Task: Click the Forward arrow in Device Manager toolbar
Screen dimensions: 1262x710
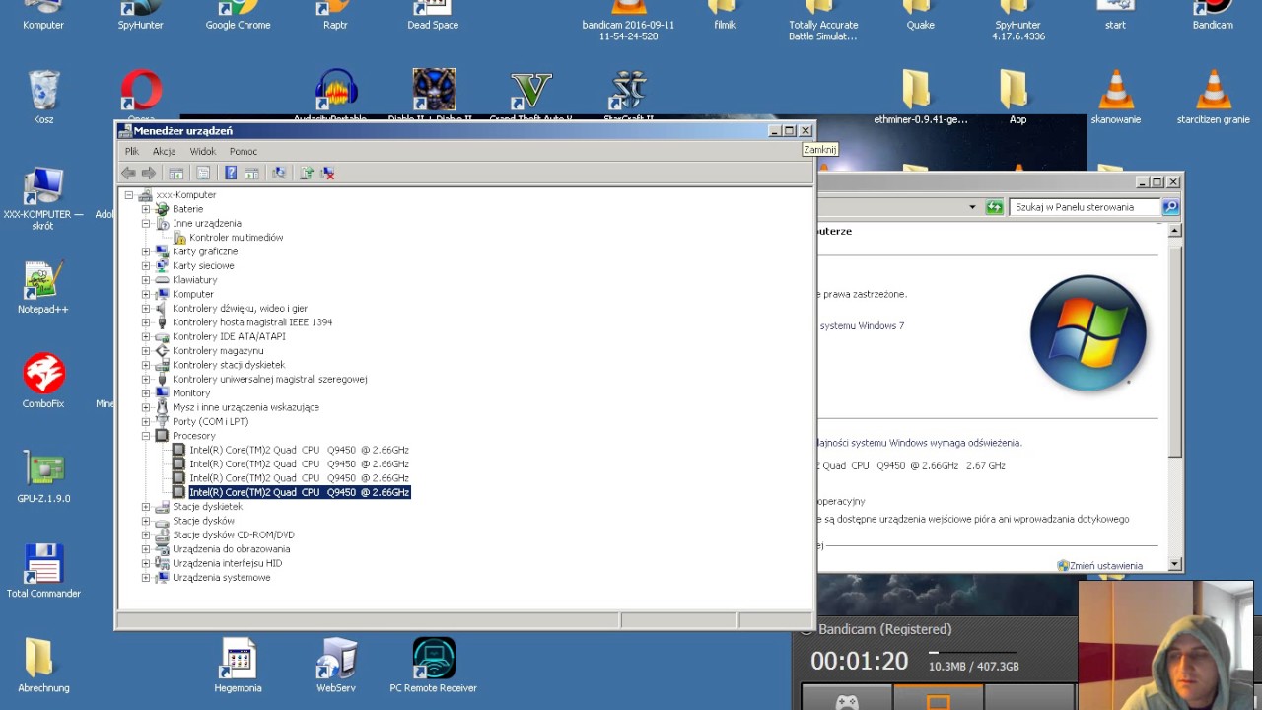Action: click(x=149, y=173)
